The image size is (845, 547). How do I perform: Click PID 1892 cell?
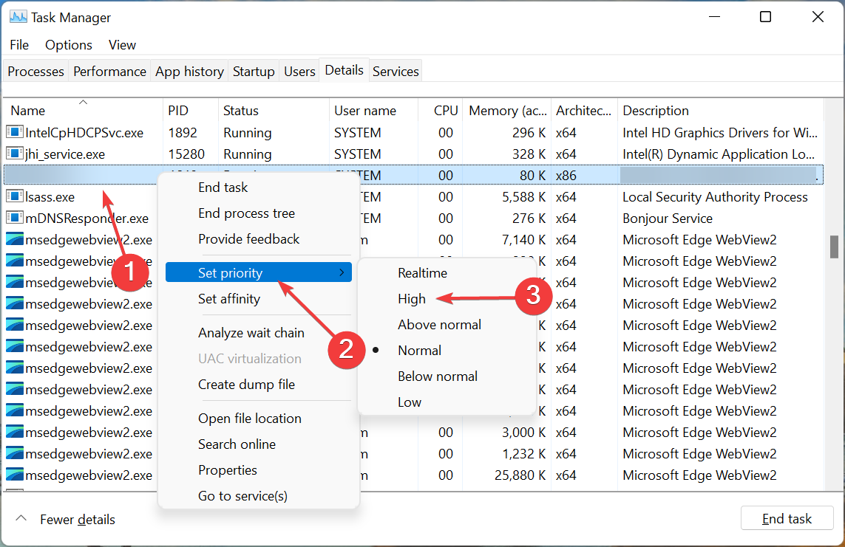tap(183, 132)
